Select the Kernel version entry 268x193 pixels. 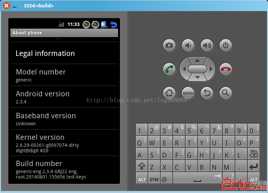tap(64, 143)
